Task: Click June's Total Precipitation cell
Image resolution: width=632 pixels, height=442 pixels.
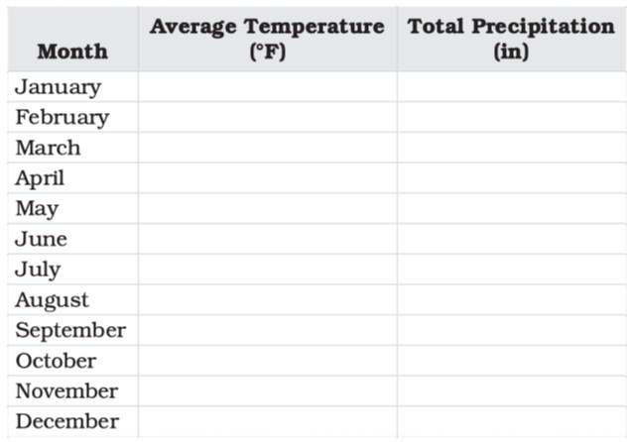Action: (511, 239)
